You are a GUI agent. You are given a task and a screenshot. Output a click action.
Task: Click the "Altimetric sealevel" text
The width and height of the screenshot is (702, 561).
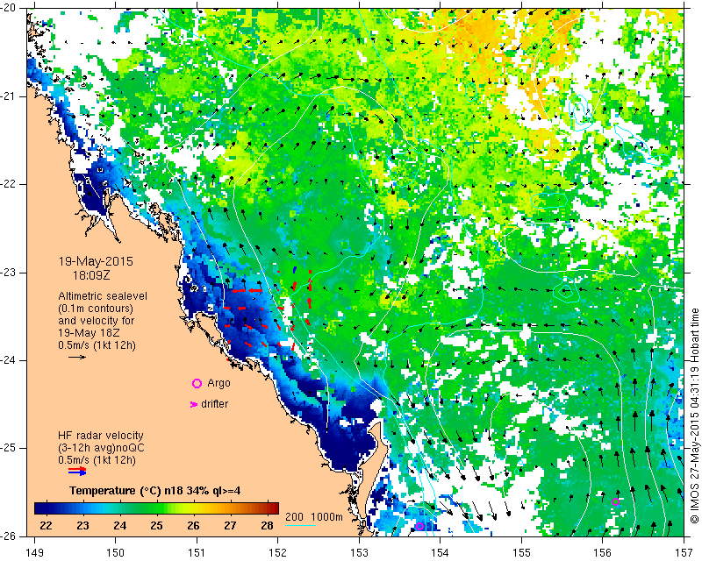coord(103,296)
